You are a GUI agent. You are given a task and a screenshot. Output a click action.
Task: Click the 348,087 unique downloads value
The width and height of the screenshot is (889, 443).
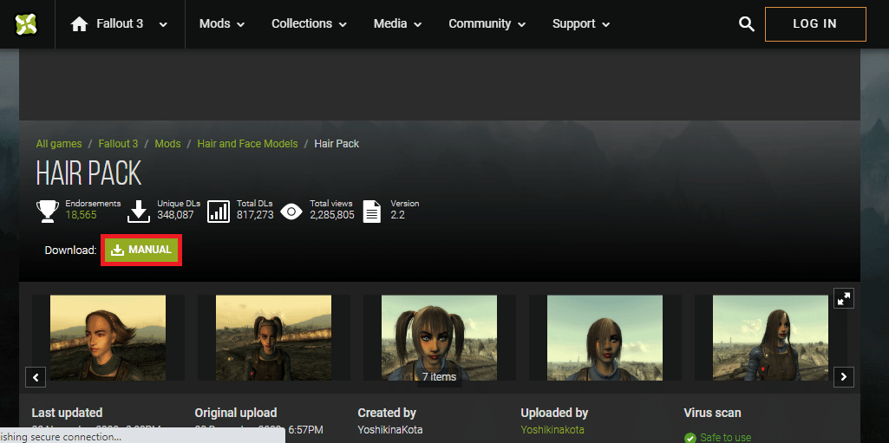click(x=175, y=215)
